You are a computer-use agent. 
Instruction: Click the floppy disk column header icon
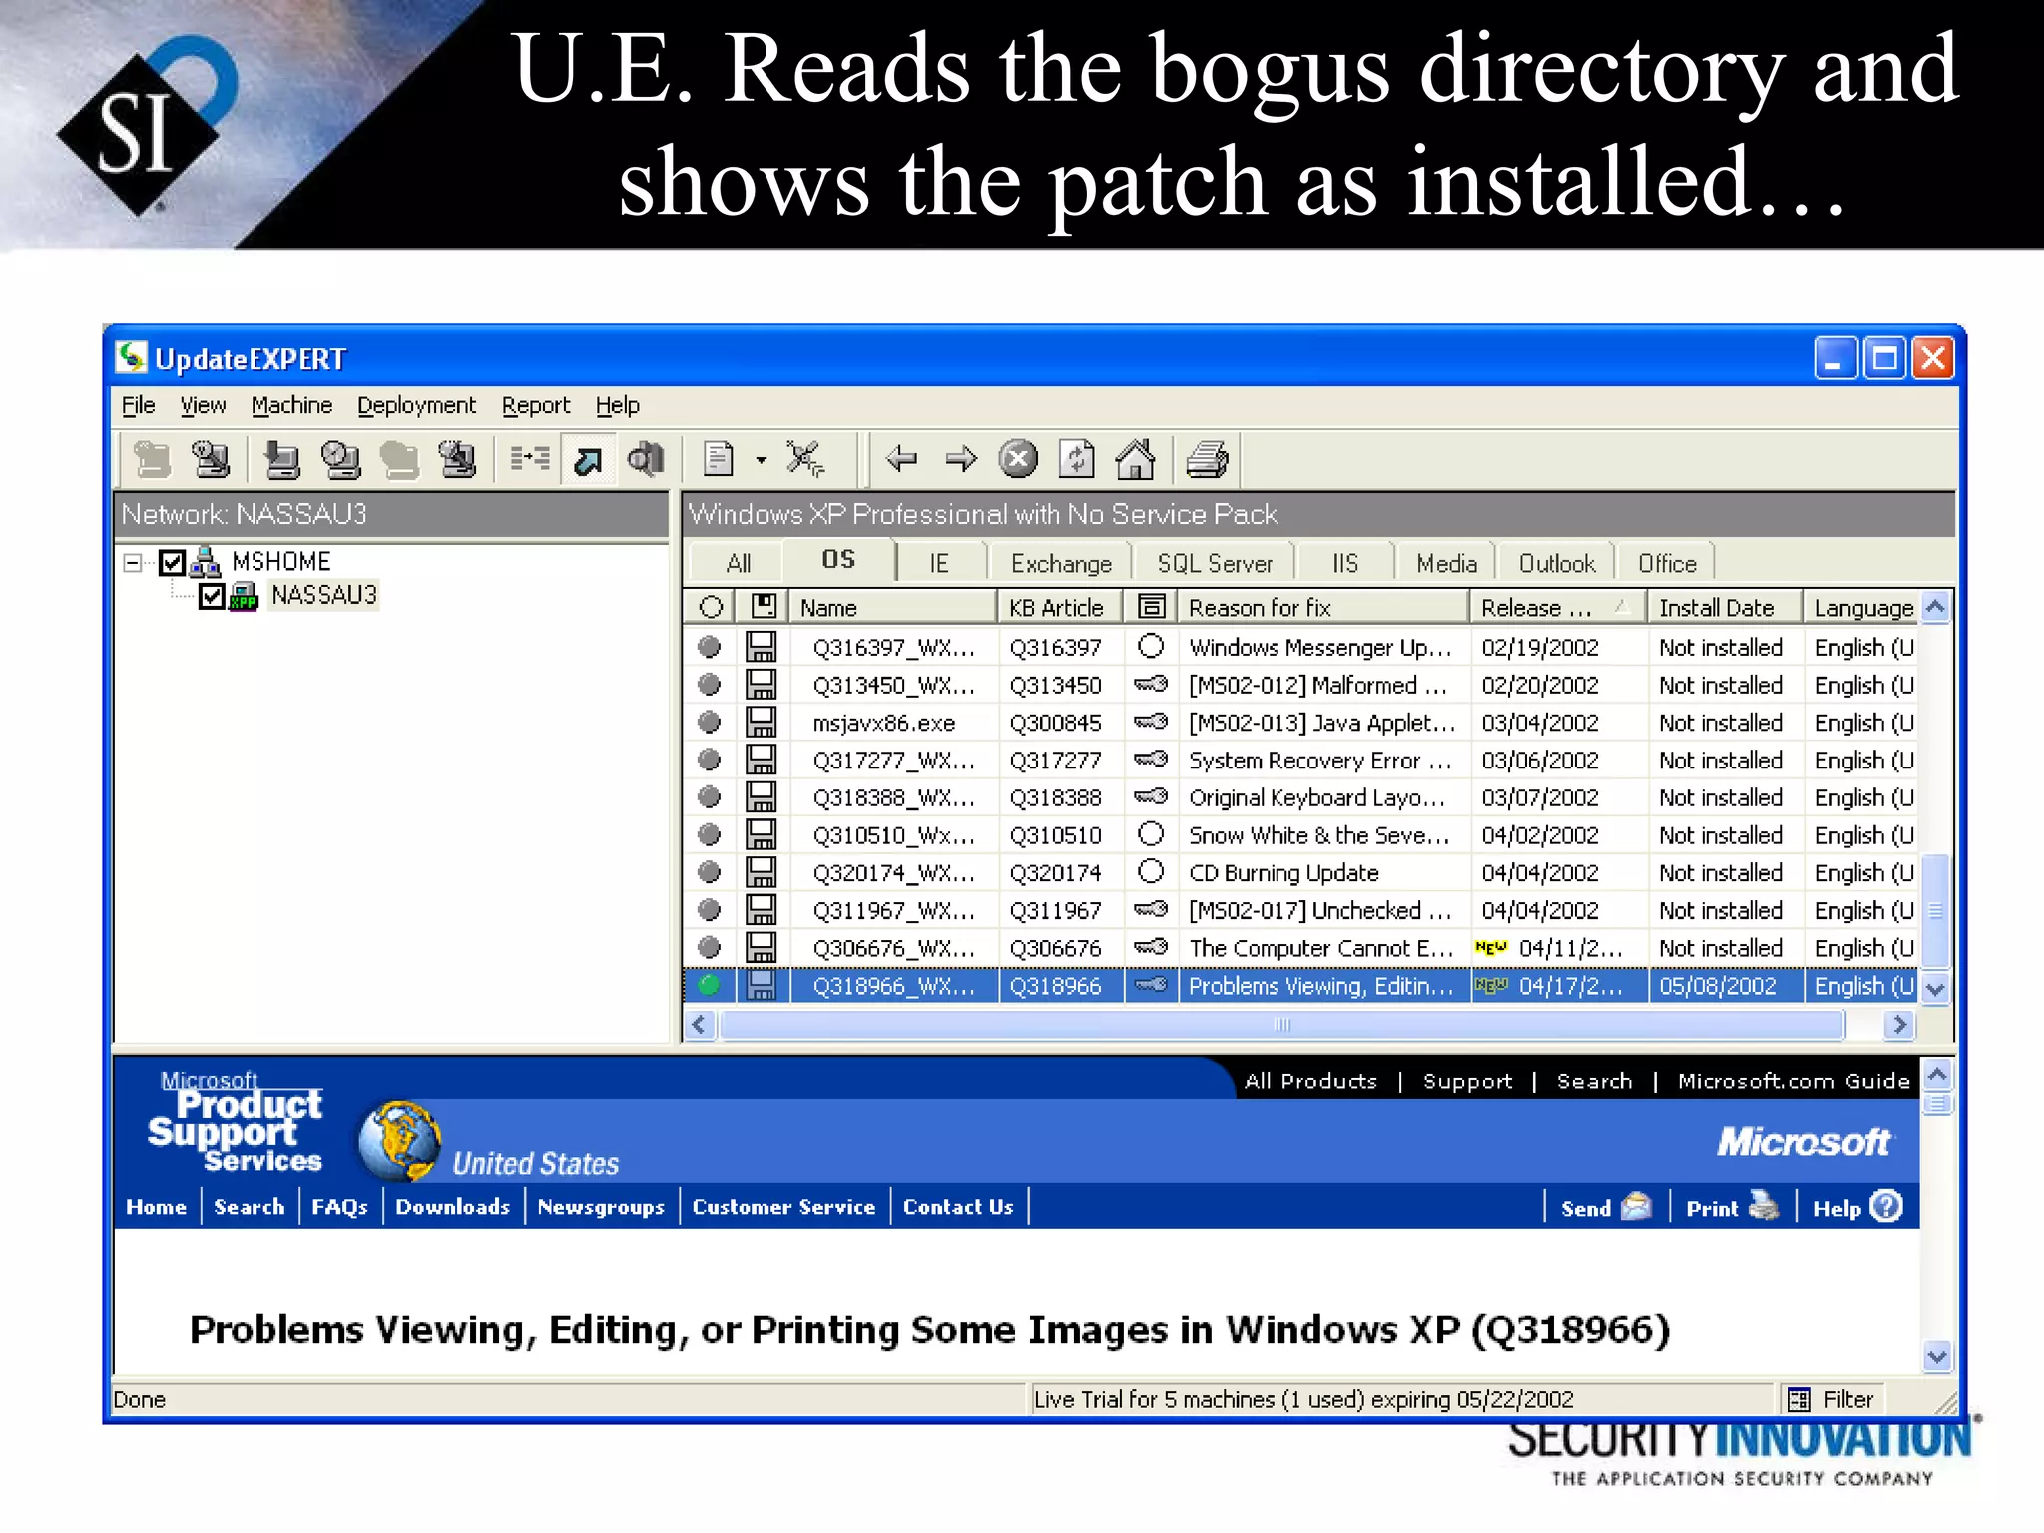click(763, 607)
